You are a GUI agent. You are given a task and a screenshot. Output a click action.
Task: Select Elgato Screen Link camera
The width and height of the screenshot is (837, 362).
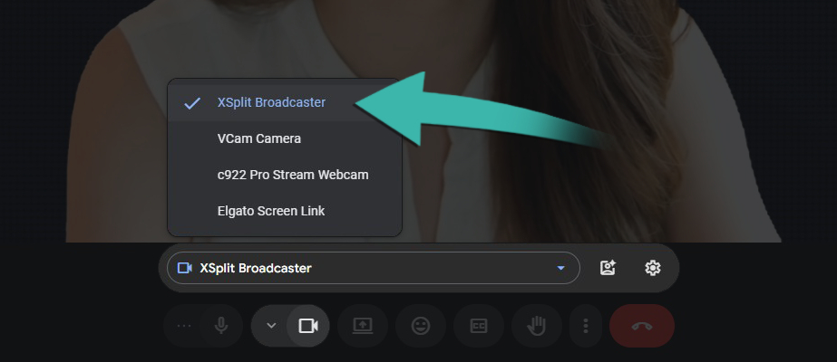pyautogui.click(x=285, y=212)
